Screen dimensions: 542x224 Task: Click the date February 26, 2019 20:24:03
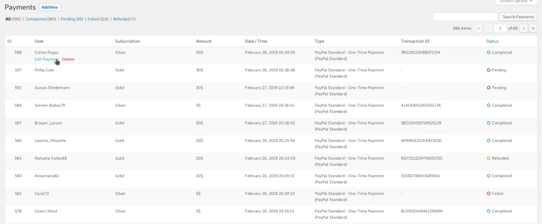point(270,158)
